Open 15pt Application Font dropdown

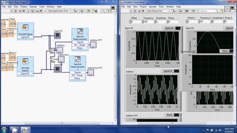(x=60, y=11)
